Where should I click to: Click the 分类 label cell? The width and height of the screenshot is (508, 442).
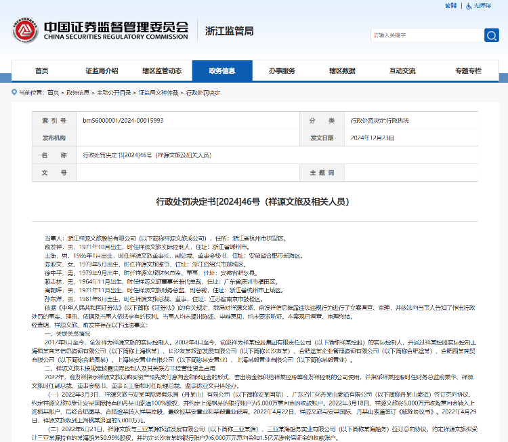pos(322,121)
